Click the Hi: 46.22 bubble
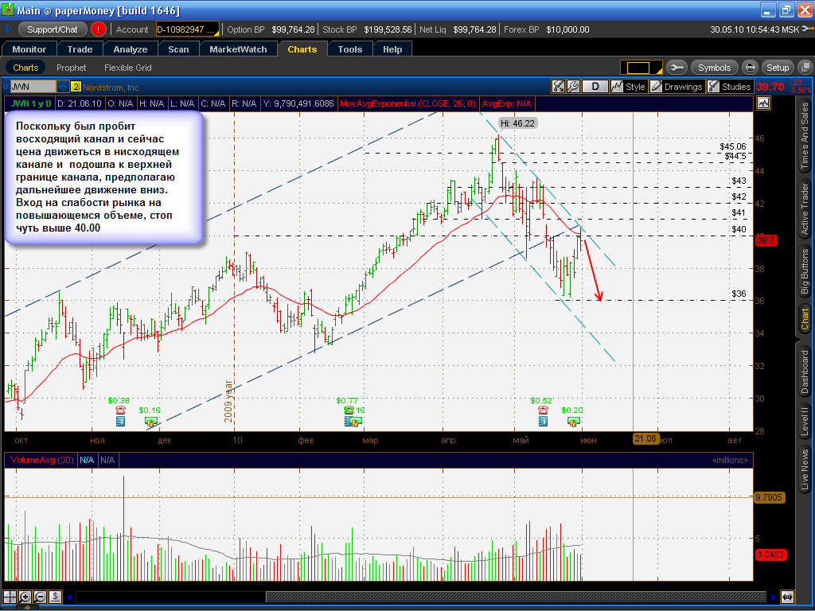The height and width of the screenshot is (611, 815). click(517, 123)
